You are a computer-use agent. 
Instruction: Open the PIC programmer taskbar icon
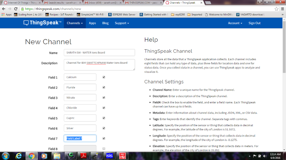[x=122, y=156]
